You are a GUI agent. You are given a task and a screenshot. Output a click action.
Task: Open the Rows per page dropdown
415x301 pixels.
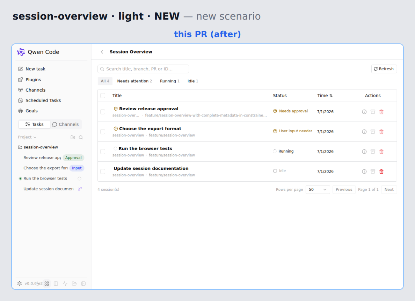pos(318,189)
